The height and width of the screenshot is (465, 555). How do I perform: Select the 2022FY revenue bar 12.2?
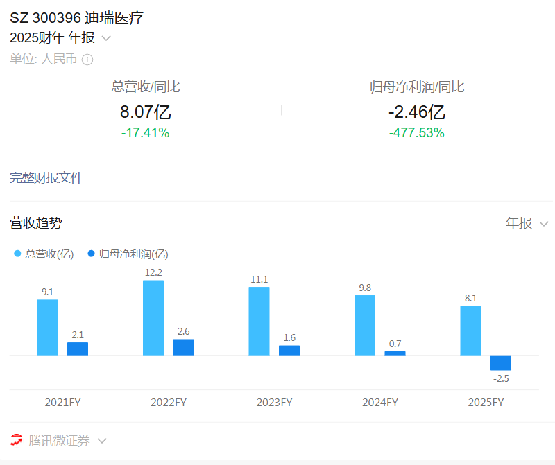(x=153, y=317)
